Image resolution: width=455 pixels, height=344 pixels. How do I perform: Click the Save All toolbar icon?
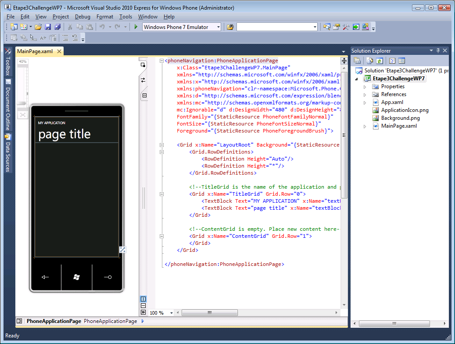click(57, 27)
